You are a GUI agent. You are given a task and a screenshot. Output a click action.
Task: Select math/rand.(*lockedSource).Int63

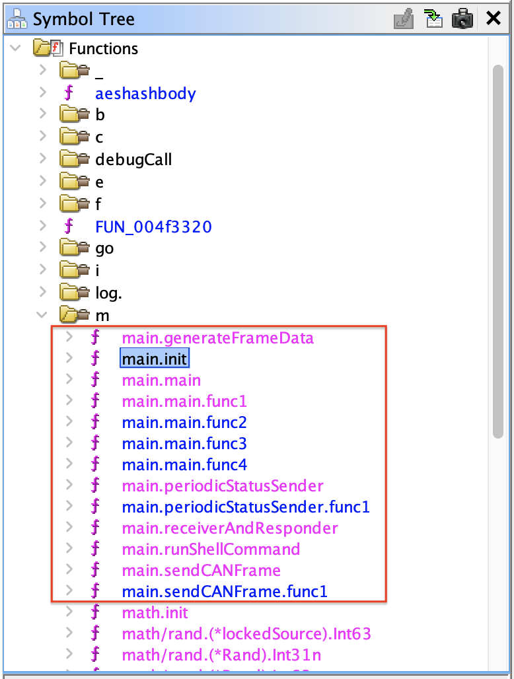[x=246, y=634]
